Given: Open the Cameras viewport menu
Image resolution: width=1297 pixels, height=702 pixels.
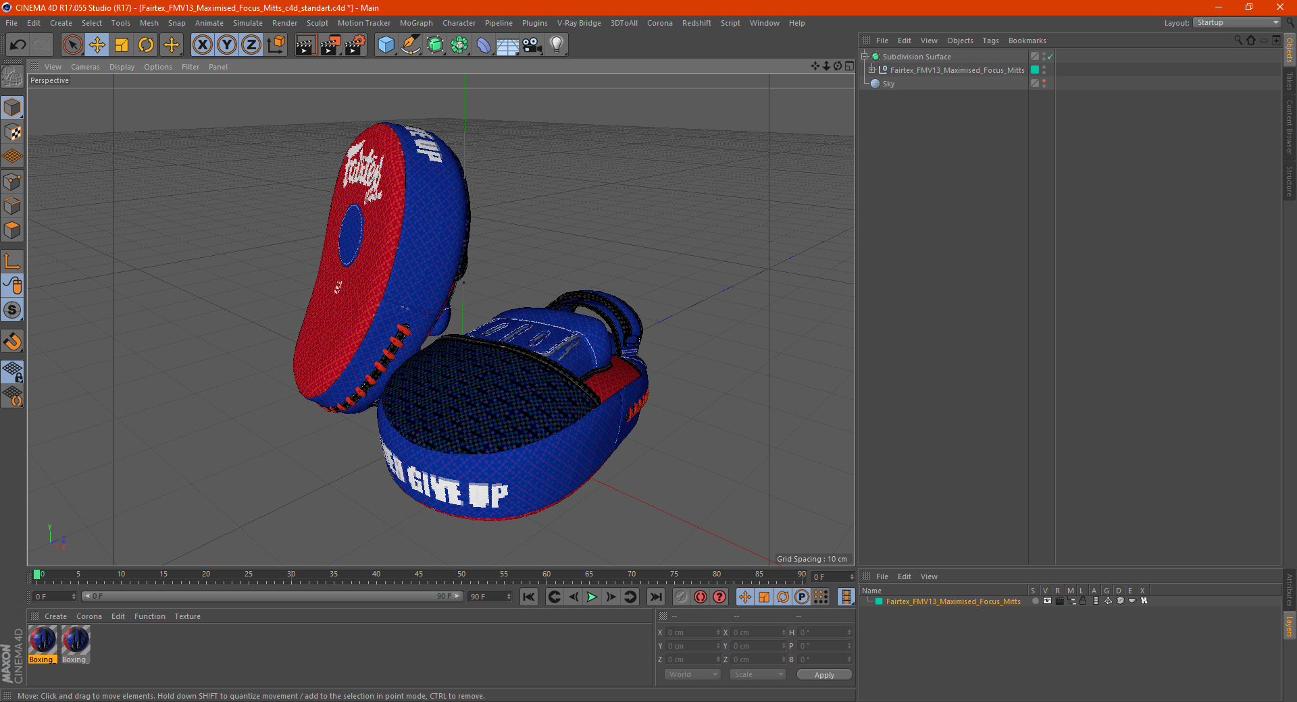Looking at the screenshot, I should (85, 67).
